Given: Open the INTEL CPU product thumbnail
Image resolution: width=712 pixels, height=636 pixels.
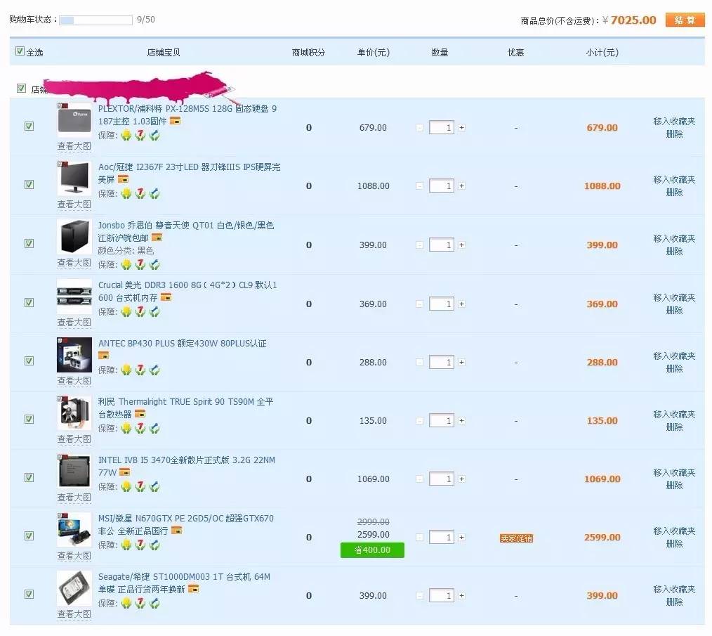Looking at the screenshot, I should 74,471.
